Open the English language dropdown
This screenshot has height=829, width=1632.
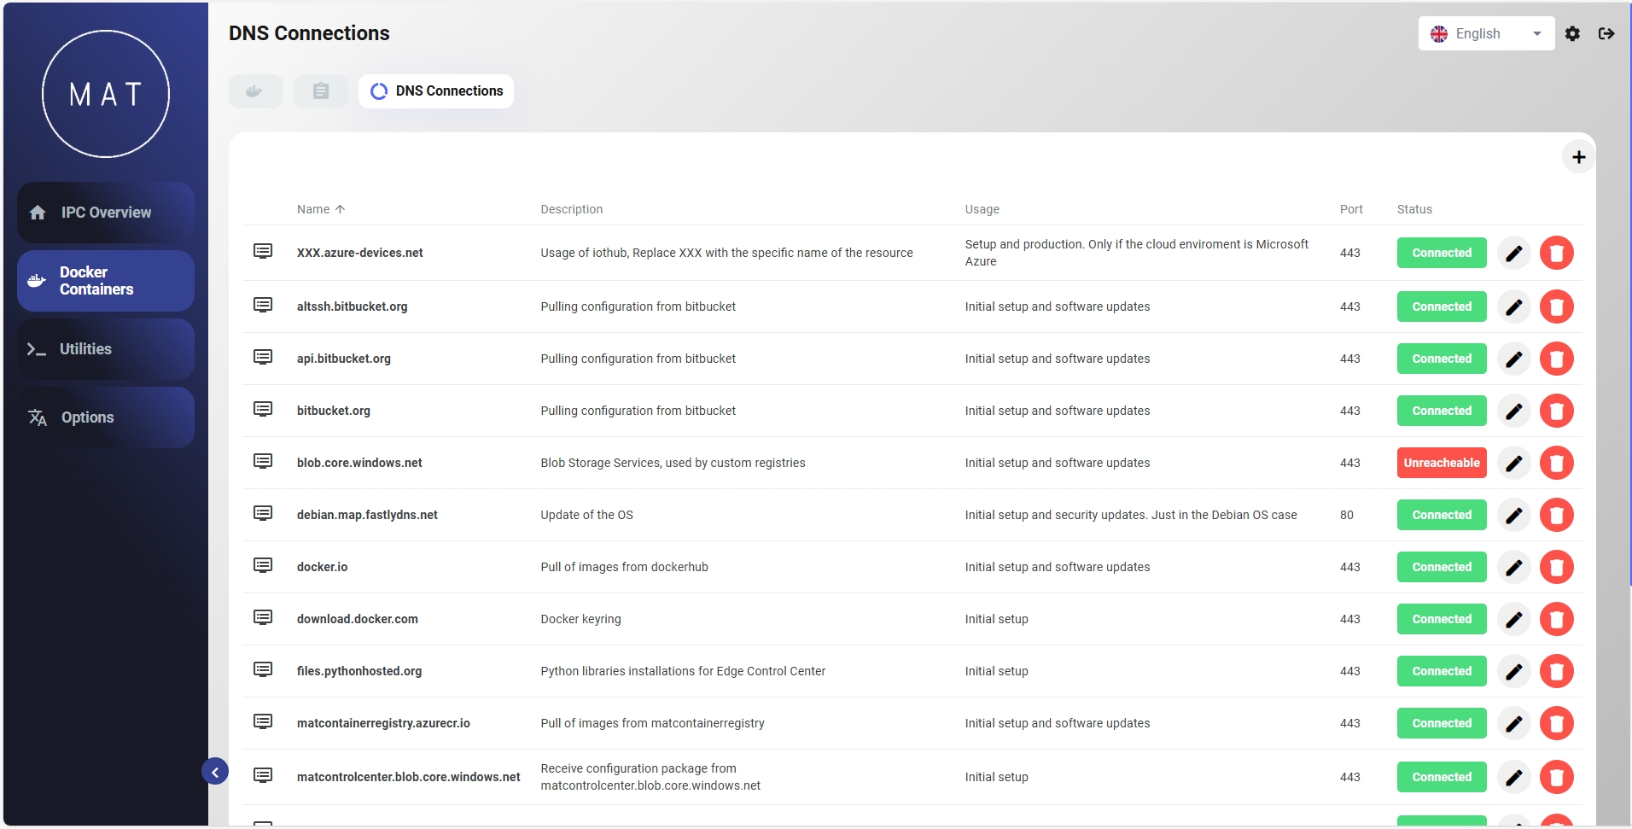[1485, 33]
